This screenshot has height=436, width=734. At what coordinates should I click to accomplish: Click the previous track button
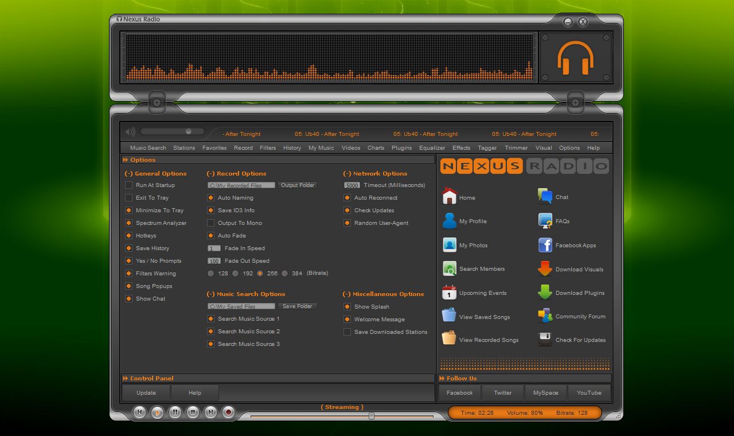pyautogui.click(x=139, y=412)
